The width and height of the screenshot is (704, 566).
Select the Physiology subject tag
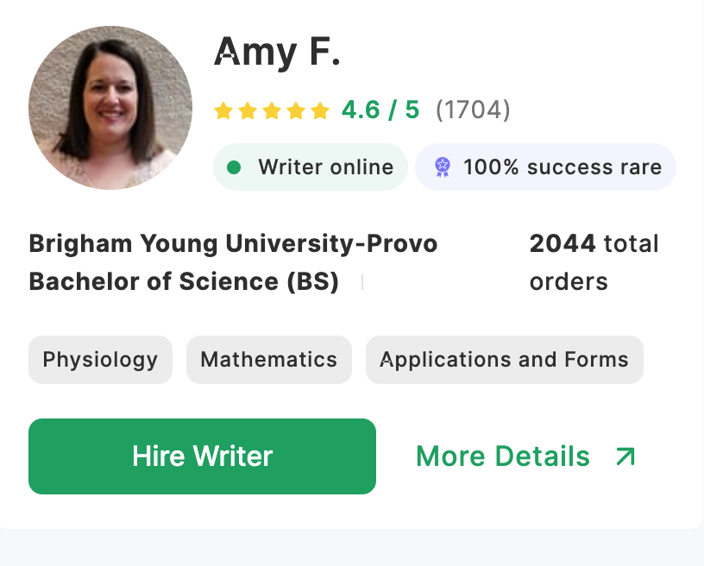[100, 360]
